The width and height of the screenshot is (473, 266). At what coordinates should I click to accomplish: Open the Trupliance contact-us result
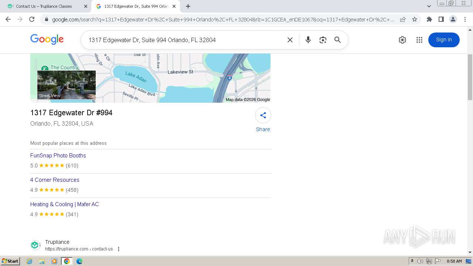pyautogui.click(x=79, y=249)
